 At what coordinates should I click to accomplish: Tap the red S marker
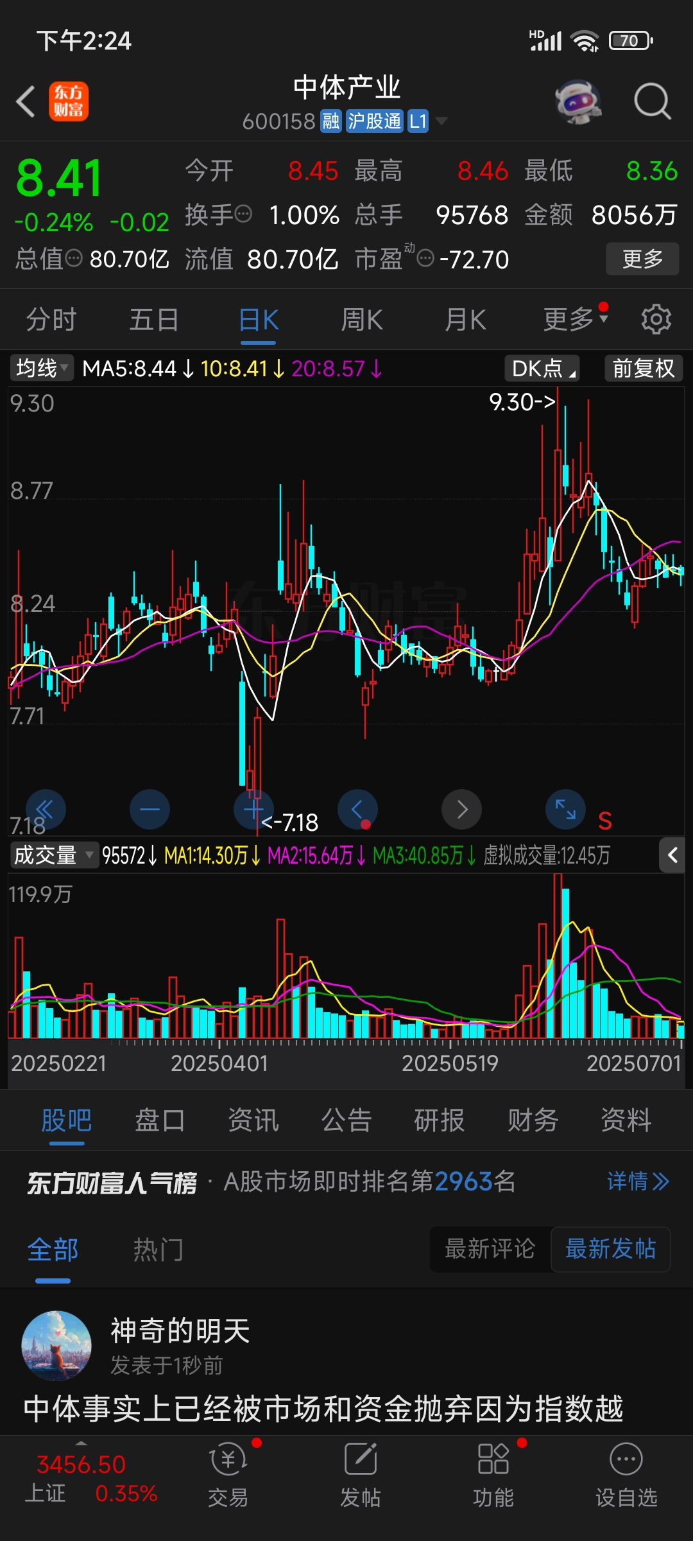click(x=604, y=821)
